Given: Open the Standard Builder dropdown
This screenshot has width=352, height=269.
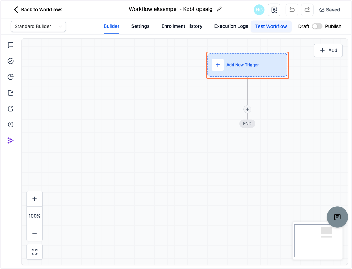Looking at the screenshot, I should coord(38,26).
